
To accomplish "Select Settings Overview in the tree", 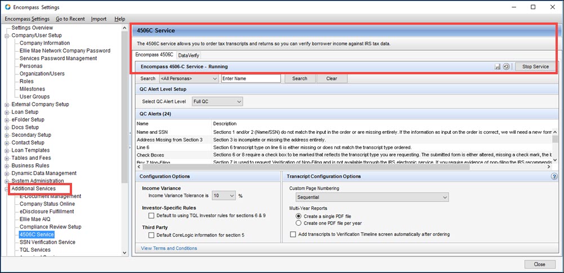I will [33, 28].
